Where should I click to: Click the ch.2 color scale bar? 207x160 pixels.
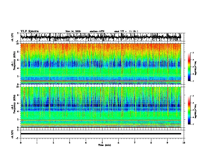pyautogui.click(x=189, y=110)
